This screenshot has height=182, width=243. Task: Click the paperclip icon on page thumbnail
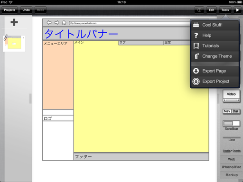click(x=6, y=37)
